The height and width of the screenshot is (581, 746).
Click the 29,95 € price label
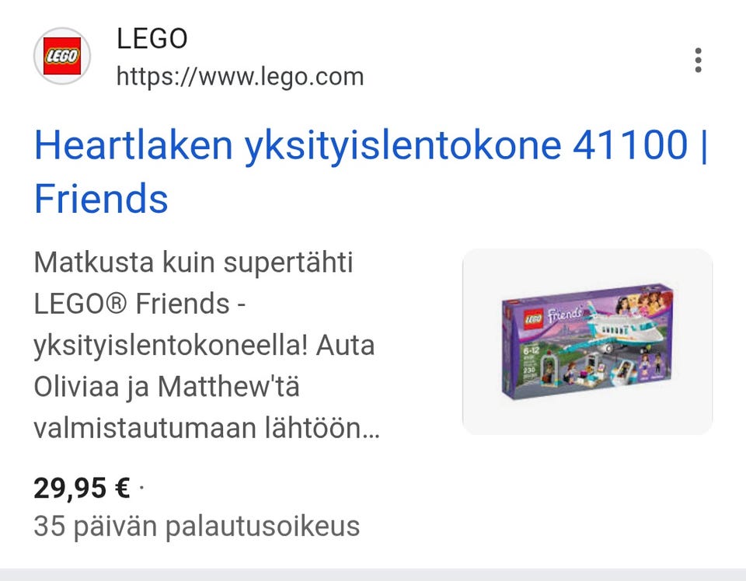coord(82,488)
